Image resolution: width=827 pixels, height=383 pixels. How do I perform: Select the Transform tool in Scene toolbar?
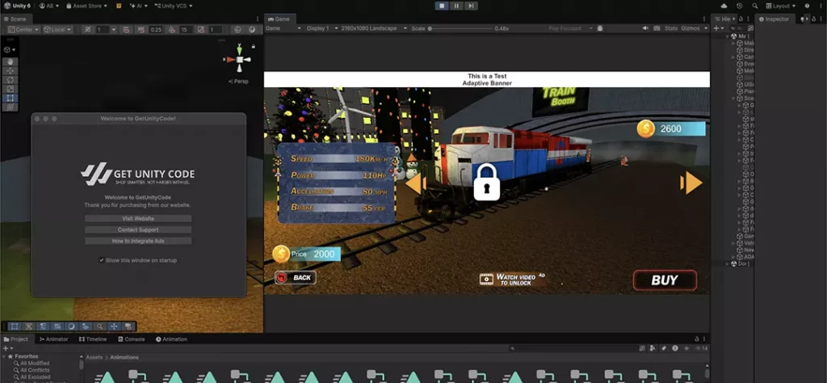[10, 107]
